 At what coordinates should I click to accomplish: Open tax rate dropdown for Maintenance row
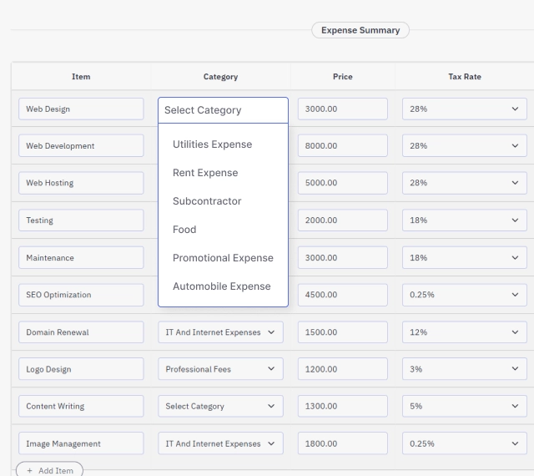pyautogui.click(x=465, y=257)
